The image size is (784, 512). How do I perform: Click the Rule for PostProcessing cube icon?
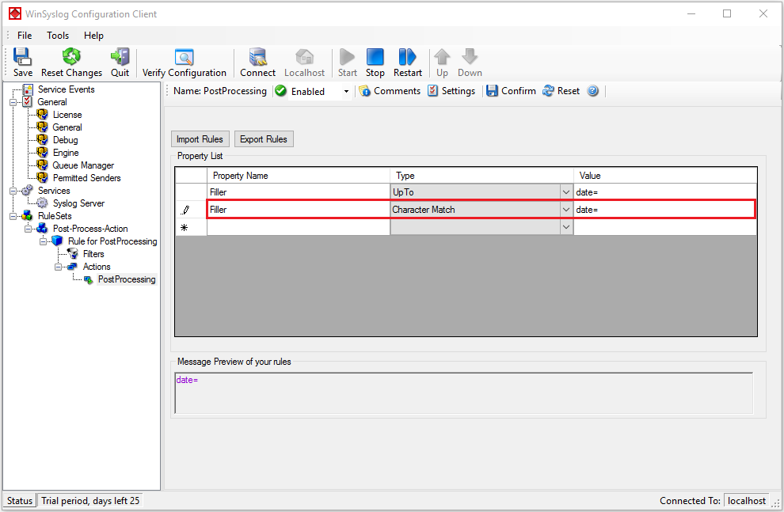(58, 241)
